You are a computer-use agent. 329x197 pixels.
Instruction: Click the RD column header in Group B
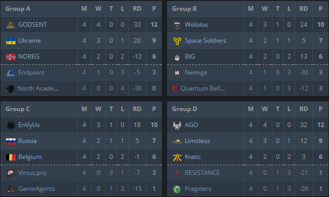[x=304, y=9]
